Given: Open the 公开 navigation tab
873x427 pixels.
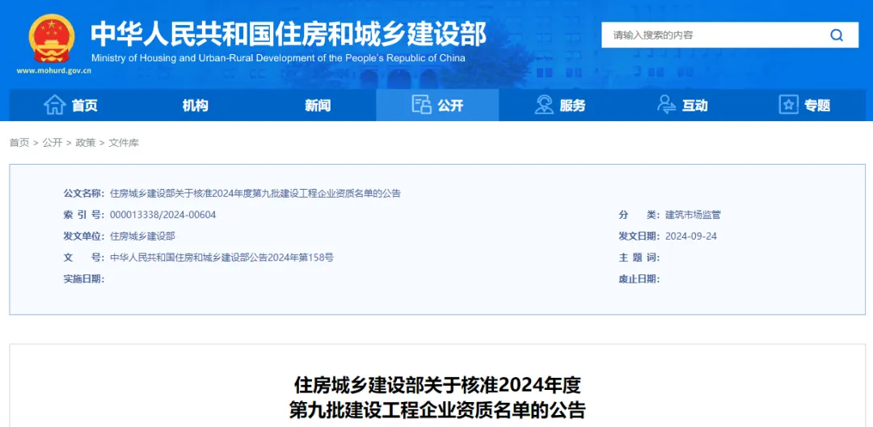Looking at the screenshot, I should click(437, 105).
